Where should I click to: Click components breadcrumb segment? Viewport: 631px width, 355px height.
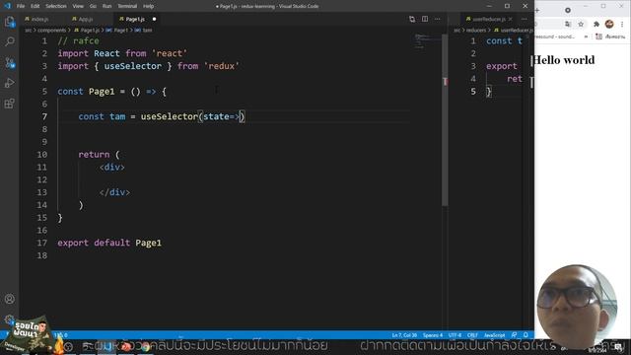click(51, 31)
